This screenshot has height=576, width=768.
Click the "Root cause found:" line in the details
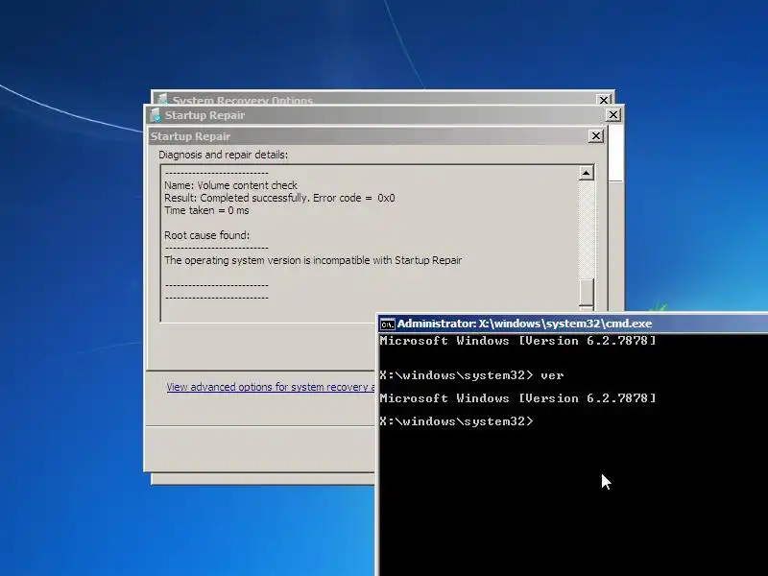point(206,235)
